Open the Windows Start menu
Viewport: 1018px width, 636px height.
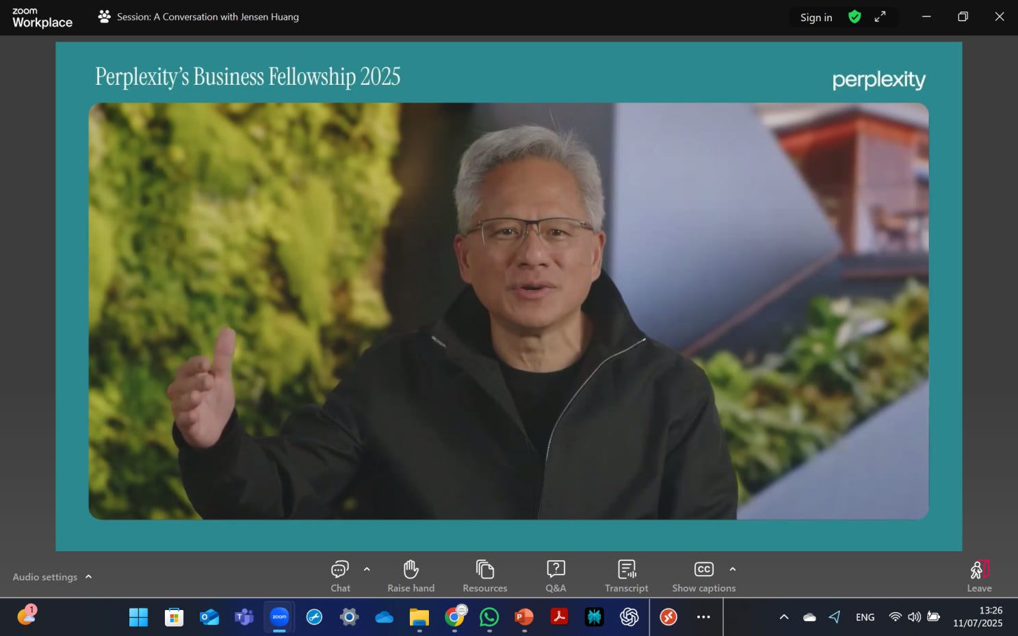(x=138, y=618)
